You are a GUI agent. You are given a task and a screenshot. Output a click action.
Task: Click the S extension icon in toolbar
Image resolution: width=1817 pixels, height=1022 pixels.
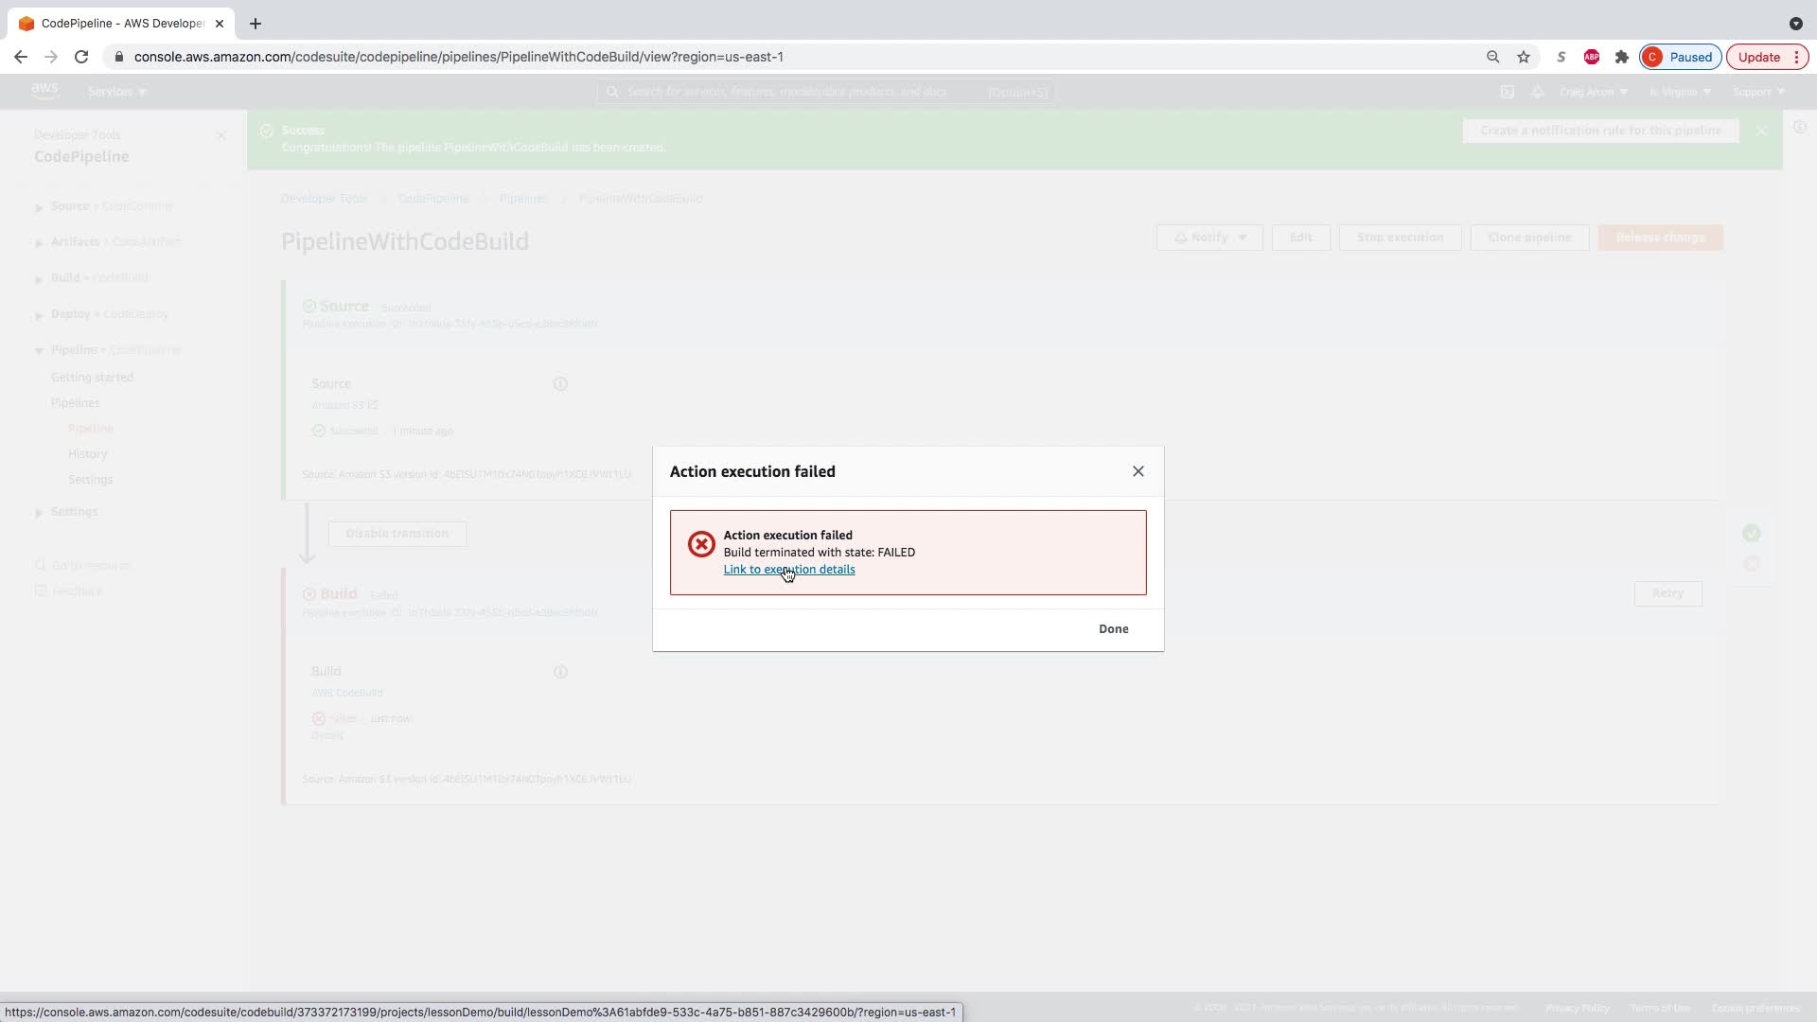[1561, 57]
